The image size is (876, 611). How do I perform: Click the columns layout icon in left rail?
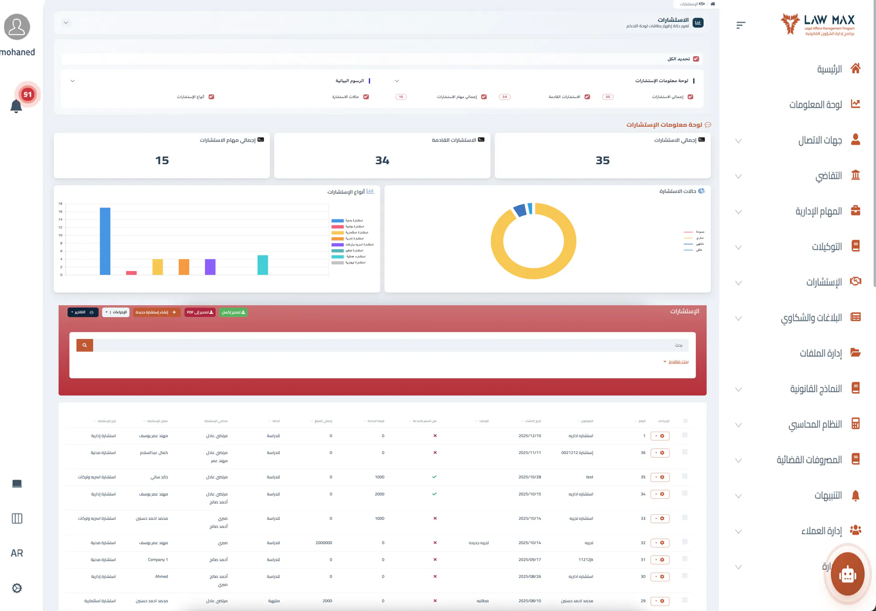17,518
